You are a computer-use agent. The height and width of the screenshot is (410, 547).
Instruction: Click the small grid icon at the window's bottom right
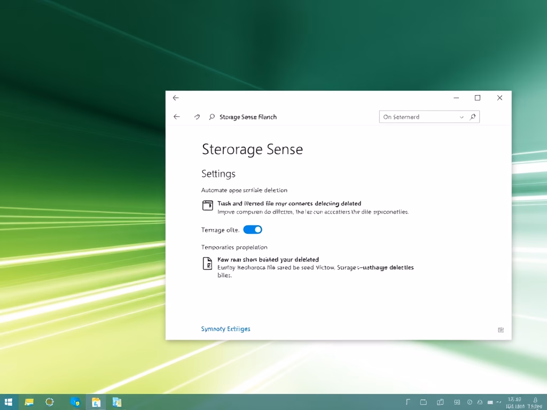point(501,330)
